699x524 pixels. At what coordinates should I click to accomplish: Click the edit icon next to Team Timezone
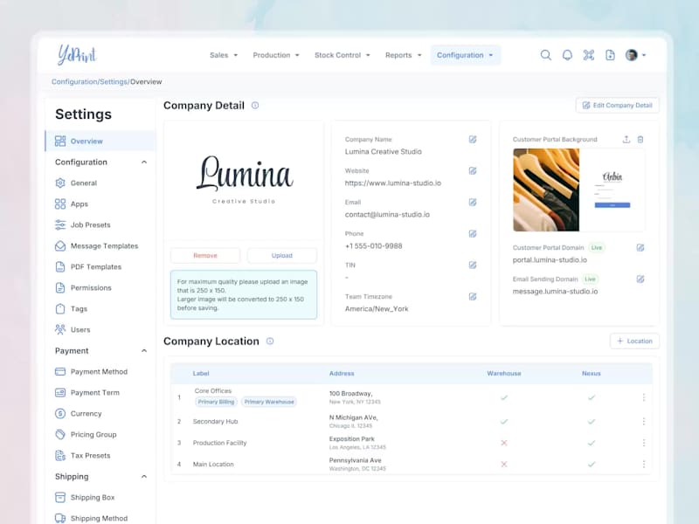473,296
